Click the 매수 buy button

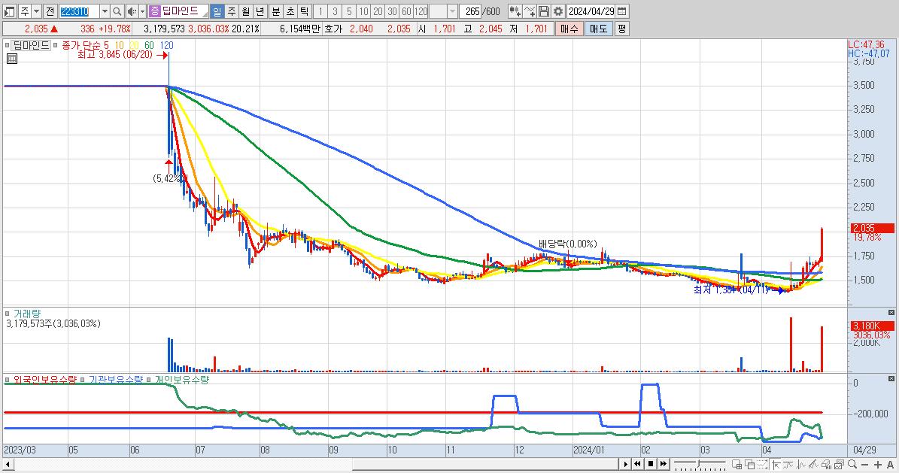coord(569,29)
